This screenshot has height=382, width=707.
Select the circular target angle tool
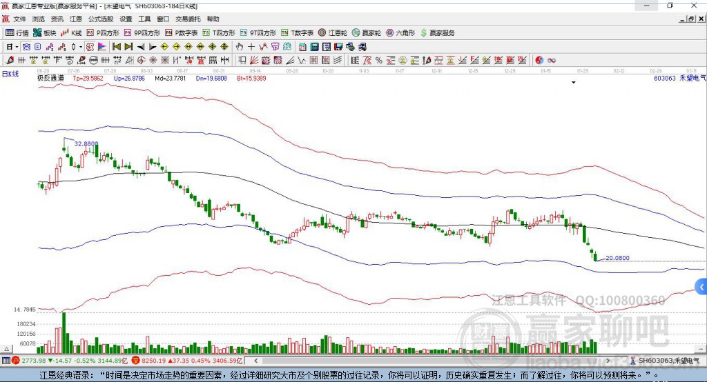tap(141, 60)
